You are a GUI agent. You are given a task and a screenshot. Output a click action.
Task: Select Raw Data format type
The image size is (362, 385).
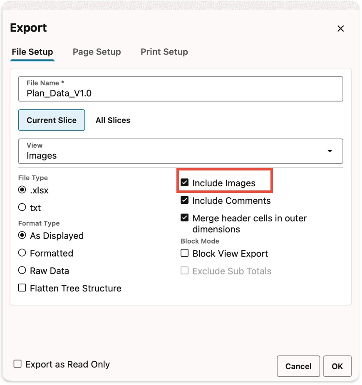[22, 270]
